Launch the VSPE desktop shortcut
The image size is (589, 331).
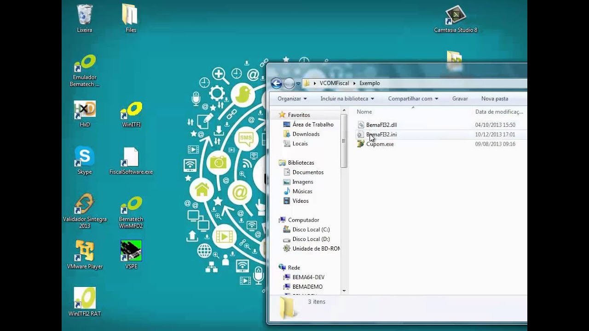coord(131,255)
